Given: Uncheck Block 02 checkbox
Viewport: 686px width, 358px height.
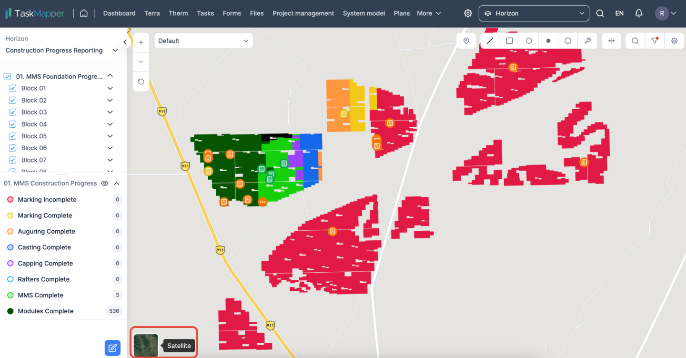Looking at the screenshot, I should (x=13, y=100).
